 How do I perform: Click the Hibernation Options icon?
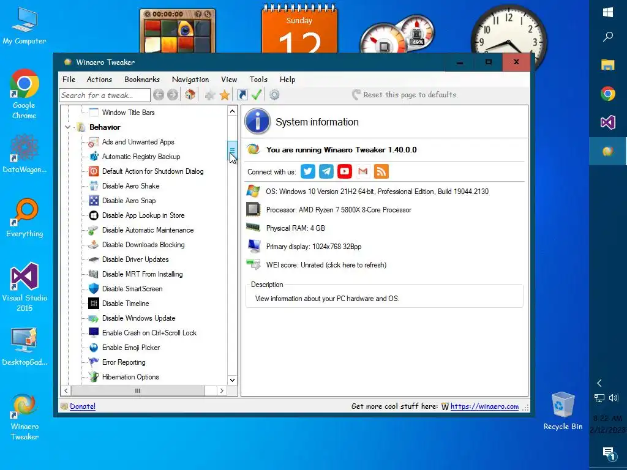(94, 377)
